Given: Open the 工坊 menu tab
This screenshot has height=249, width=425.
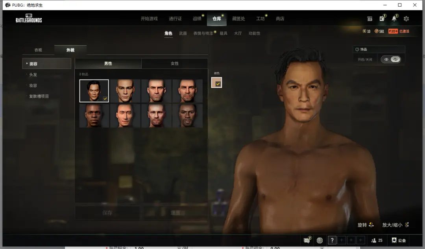Looking at the screenshot, I should pyautogui.click(x=260, y=19).
